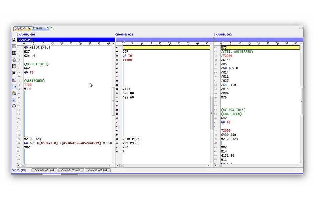This screenshot has width=314, height=200.
Task: Open the split-columns view icon in sidebar
Action: point(14,53)
